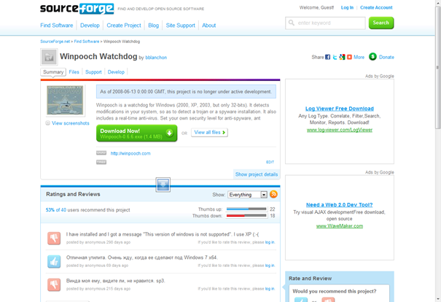Open the bblanchon author link
Image resolution: width=441 pixels, height=302 pixels.
click(x=156, y=58)
